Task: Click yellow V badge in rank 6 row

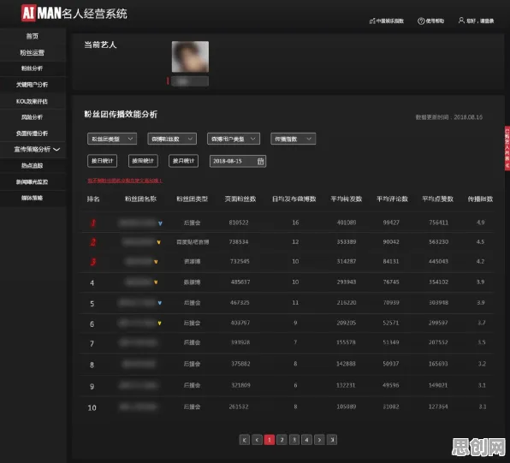Action: (159, 324)
